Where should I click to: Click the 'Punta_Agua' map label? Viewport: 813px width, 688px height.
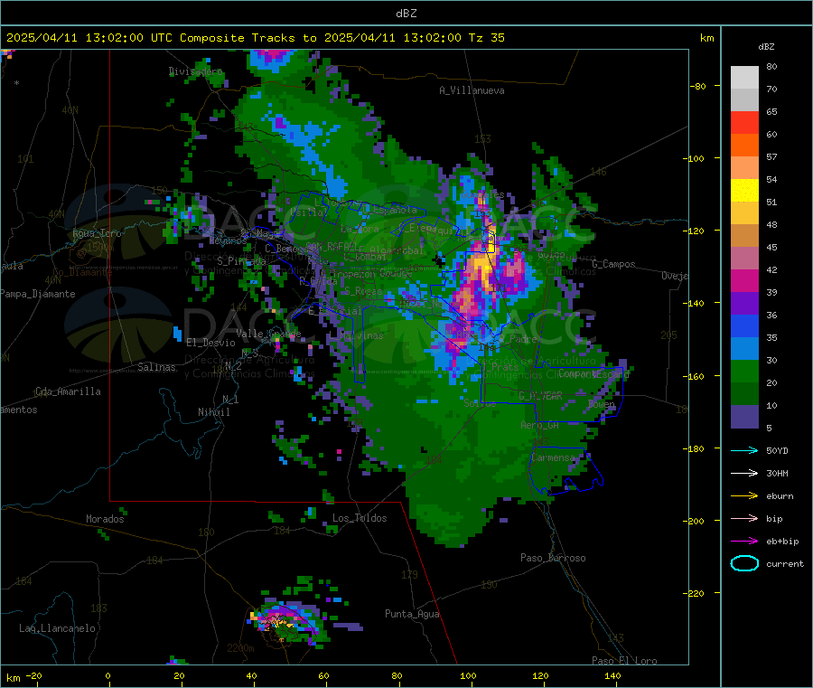tap(412, 614)
